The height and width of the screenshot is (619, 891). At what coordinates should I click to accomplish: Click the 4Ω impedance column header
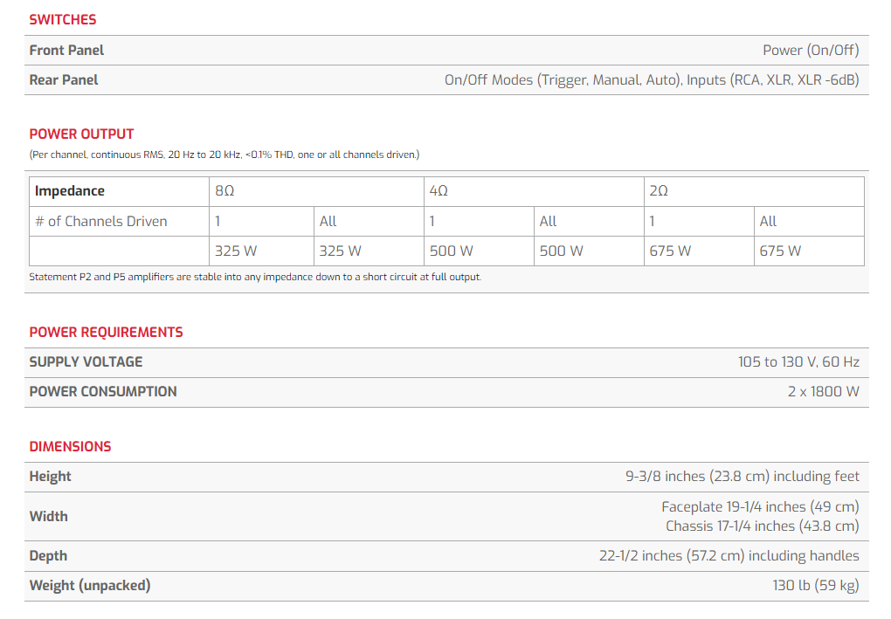[439, 191]
